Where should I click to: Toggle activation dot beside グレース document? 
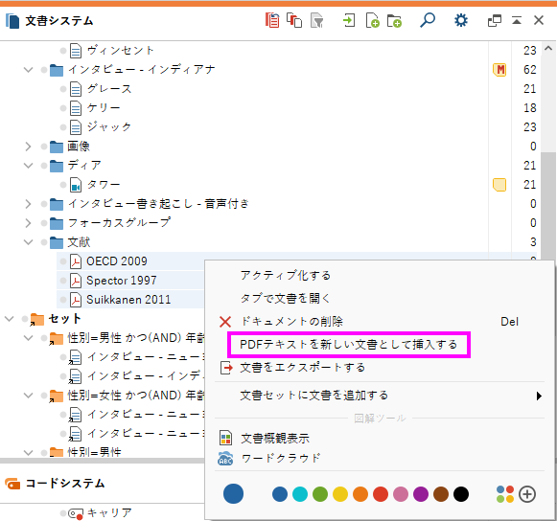(x=63, y=89)
